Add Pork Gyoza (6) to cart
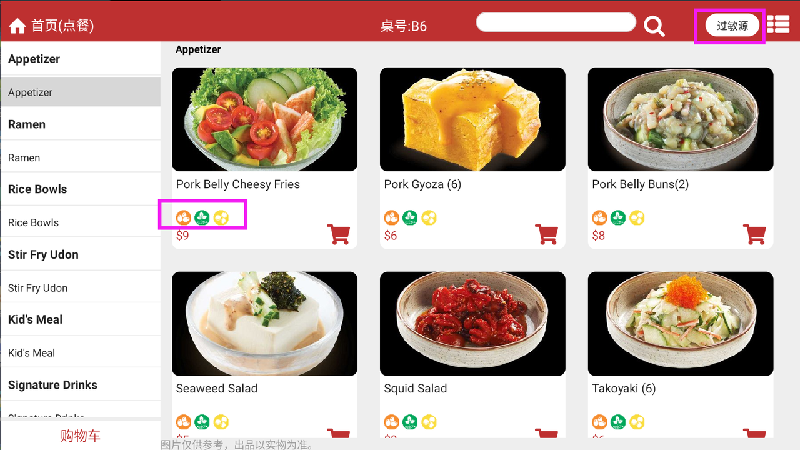 point(547,234)
